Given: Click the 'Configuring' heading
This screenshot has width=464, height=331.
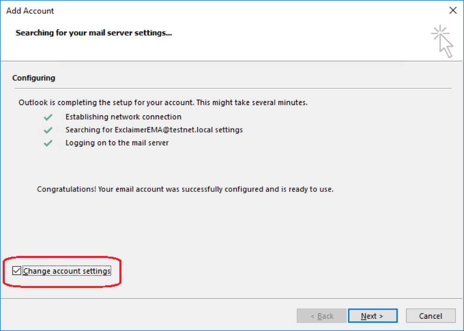Looking at the screenshot, I should (x=34, y=78).
